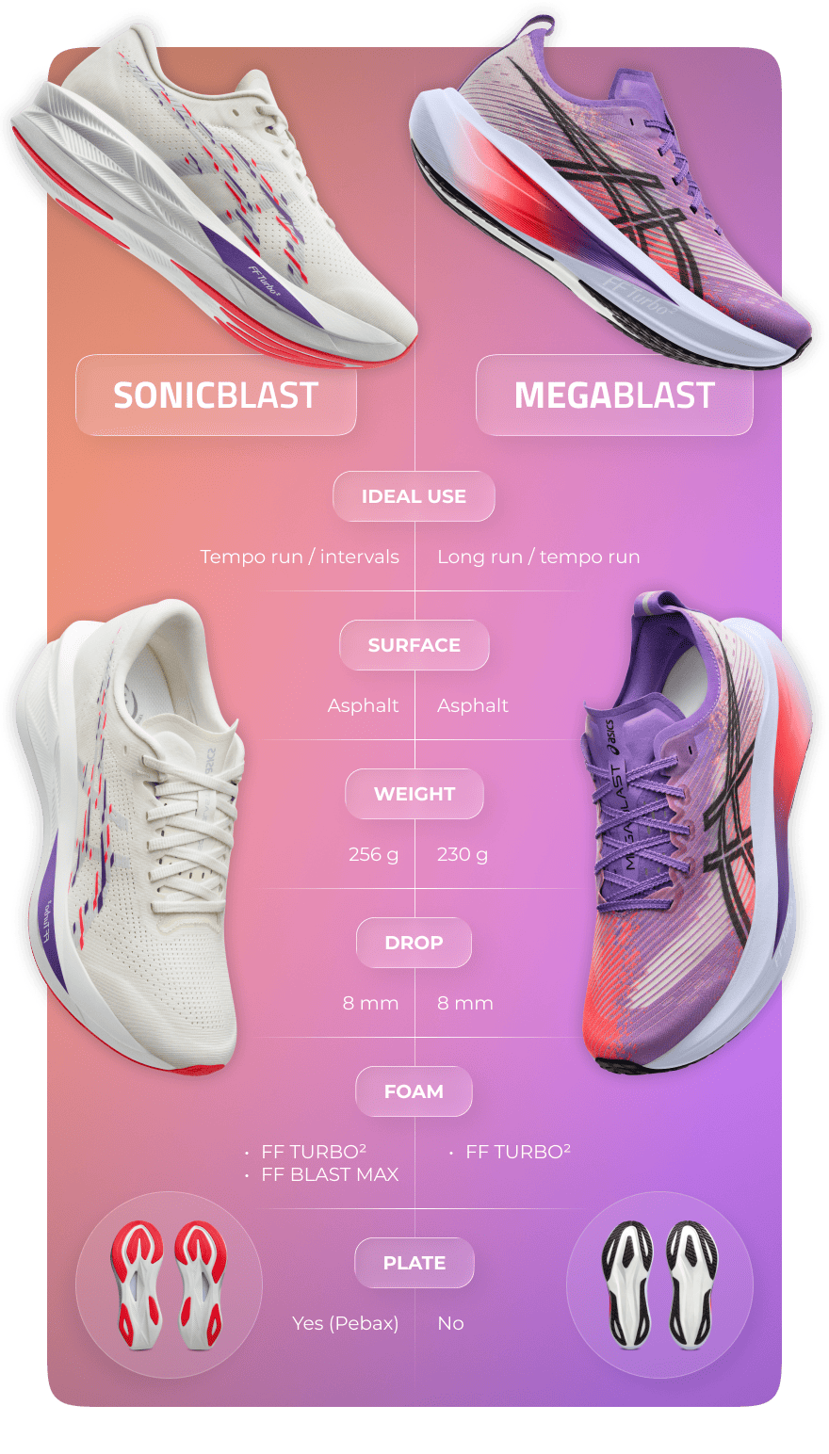Click the "Yes (Pebax)" plate value
The width and height of the screenshot is (829, 1454).
click(x=346, y=1323)
